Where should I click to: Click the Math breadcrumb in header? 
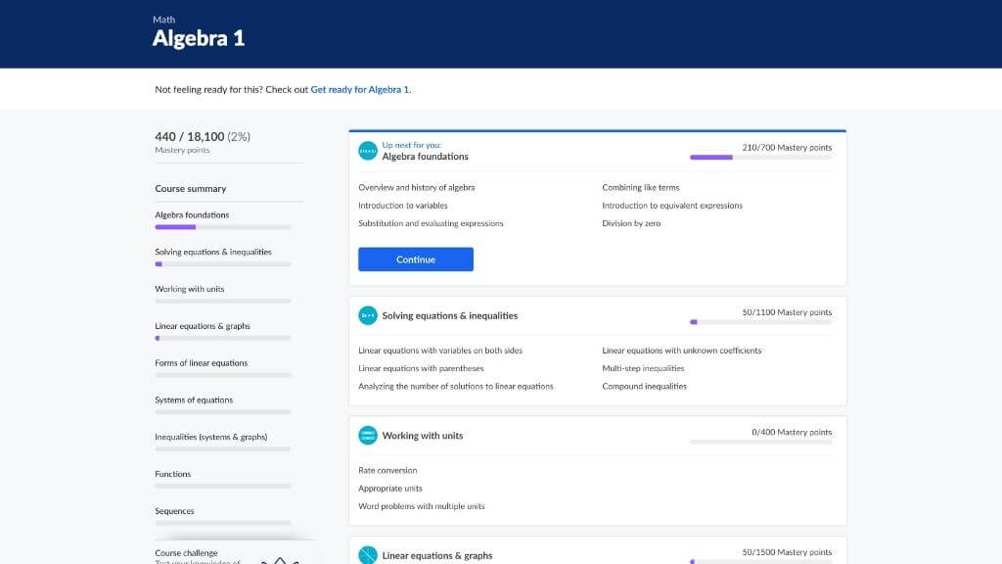(163, 20)
